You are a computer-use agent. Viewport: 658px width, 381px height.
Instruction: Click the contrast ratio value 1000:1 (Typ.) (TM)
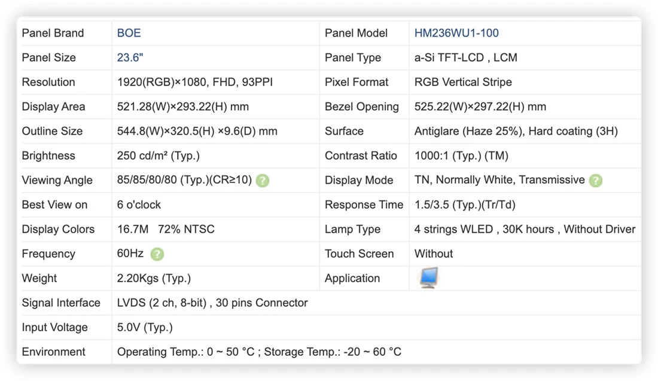pyautogui.click(x=461, y=156)
